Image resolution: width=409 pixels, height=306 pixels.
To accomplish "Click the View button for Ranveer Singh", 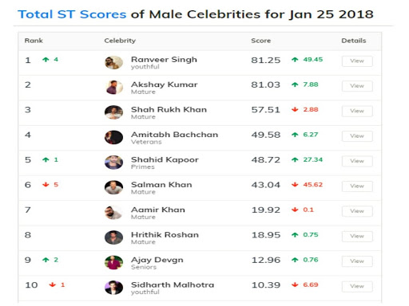I will tap(357, 61).
